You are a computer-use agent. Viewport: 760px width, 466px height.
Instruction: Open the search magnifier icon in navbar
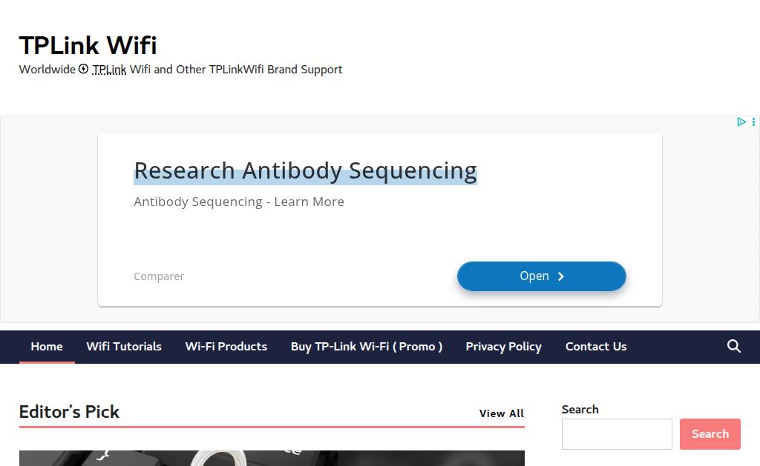tap(734, 346)
